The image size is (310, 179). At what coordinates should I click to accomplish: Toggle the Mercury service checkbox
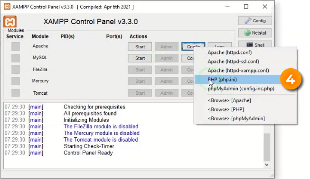click(16, 81)
